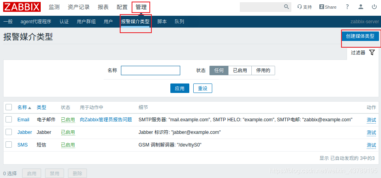Open the SMS media type

point(23,145)
